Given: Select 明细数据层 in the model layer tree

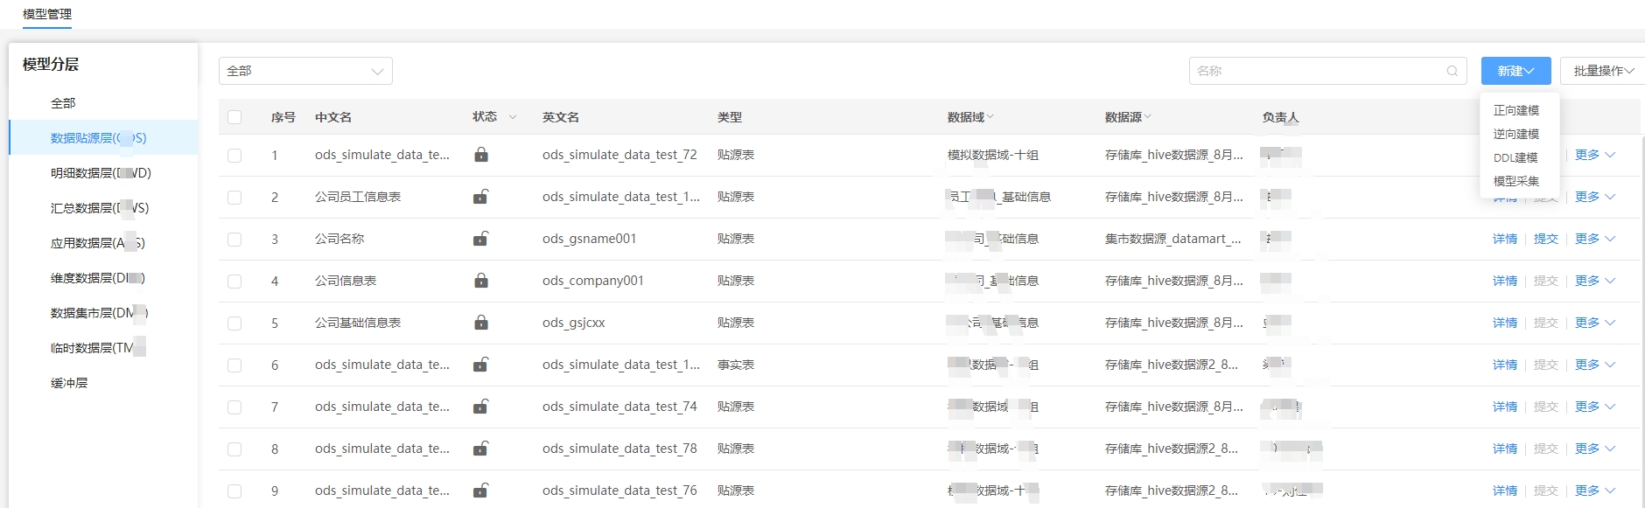Looking at the screenshot, I should tap(101, 173).
